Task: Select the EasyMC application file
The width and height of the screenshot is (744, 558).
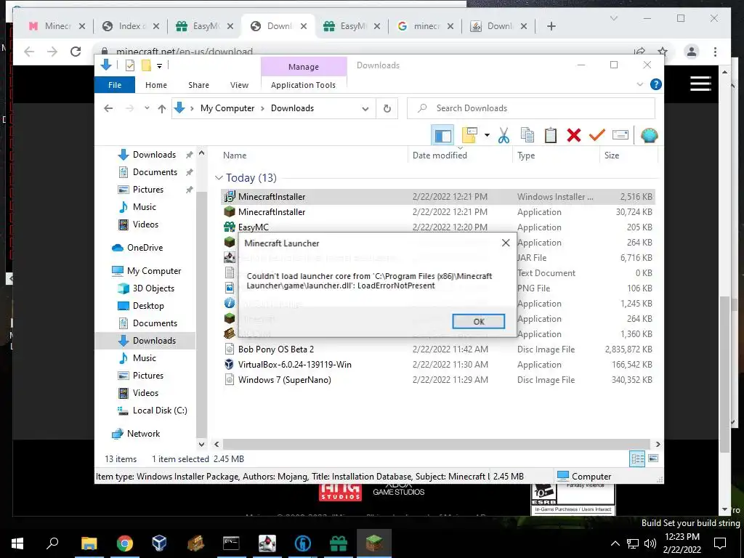Action: [x=437, y=227]
